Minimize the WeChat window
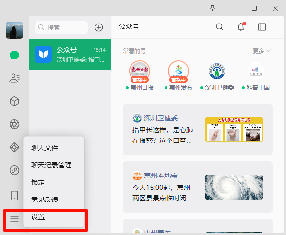This screenshot has height=235, width=286. 233,8
